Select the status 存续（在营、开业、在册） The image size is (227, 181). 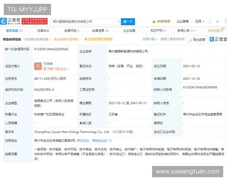126,66
